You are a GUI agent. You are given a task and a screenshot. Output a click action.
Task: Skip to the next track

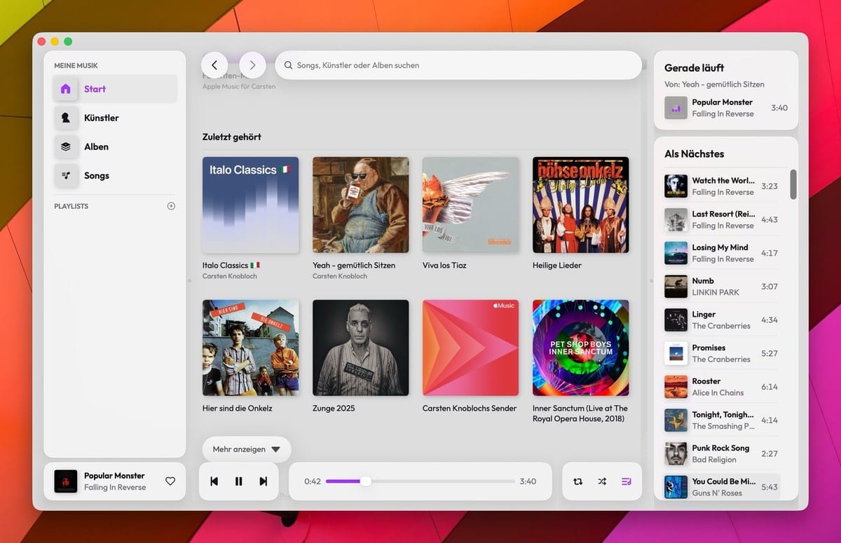pyautogui.click(x=264, y=481)
